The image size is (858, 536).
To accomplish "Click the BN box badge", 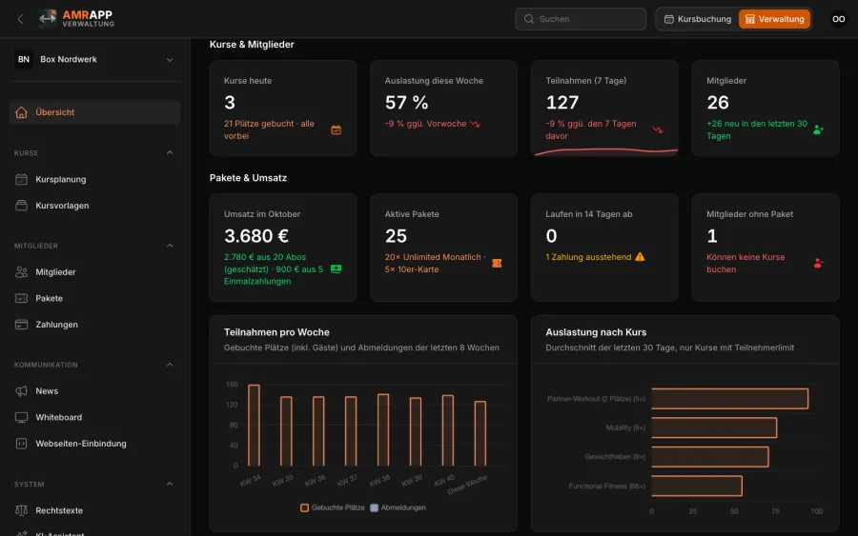I will click(24, 59).
